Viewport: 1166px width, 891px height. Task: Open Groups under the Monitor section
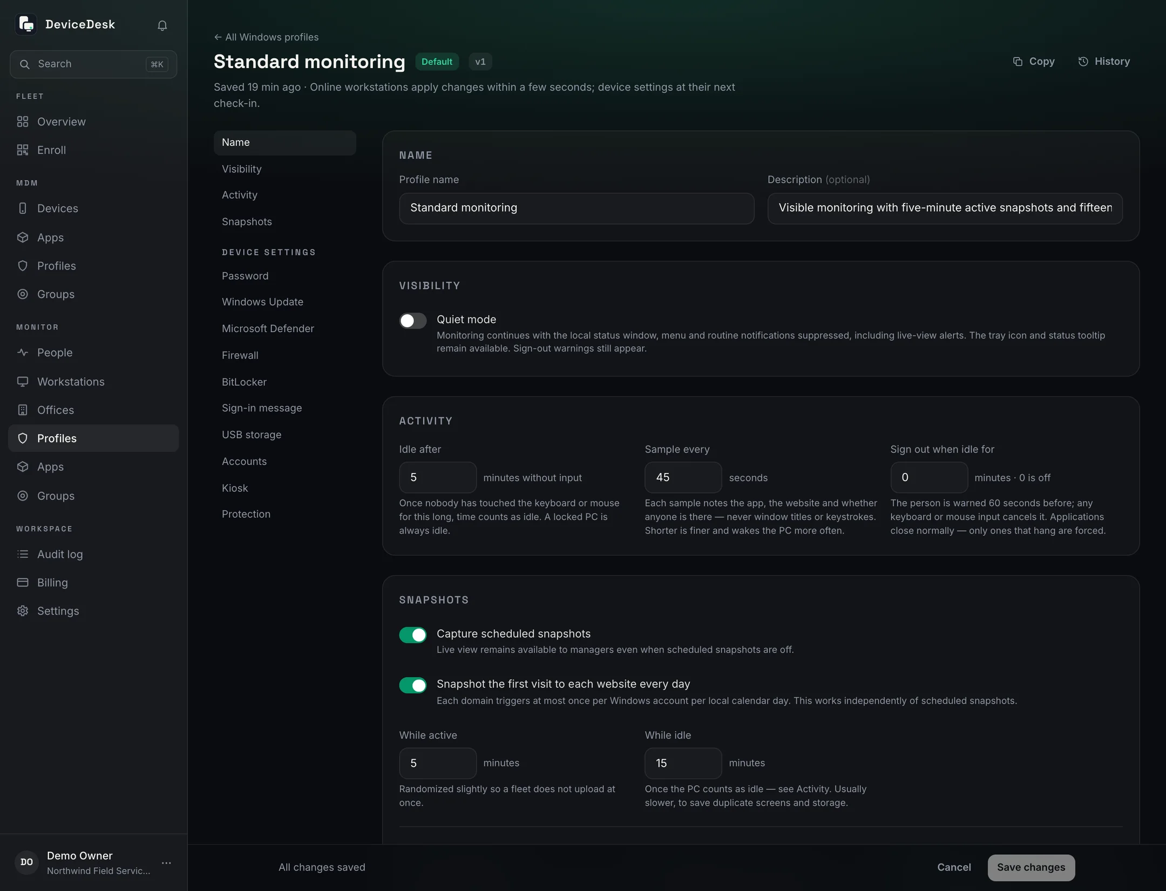click(93, 496)
